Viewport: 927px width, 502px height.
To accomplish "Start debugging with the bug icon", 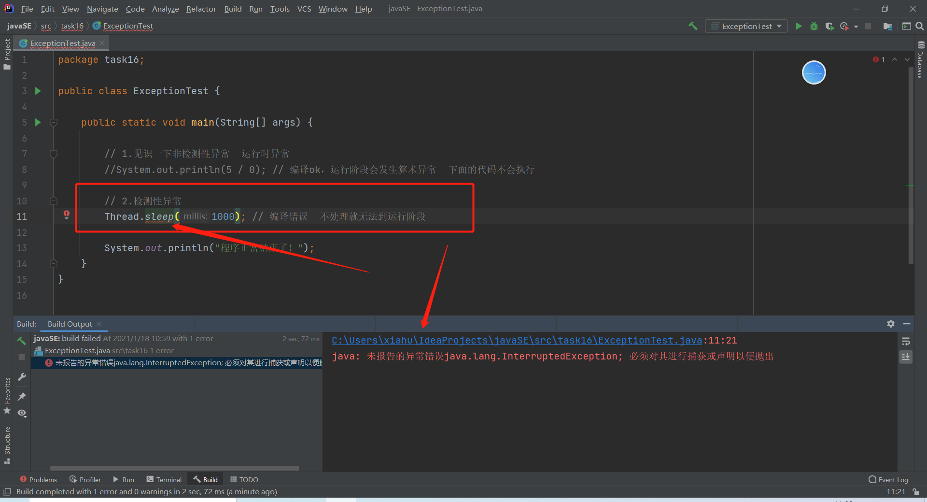I will click(x=814, y=26).
